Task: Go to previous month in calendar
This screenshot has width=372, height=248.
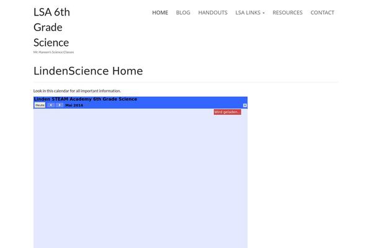Action: coord(51,105)
